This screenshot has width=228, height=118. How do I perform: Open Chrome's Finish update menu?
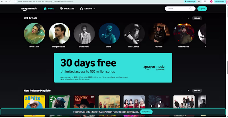click(220, 1)
